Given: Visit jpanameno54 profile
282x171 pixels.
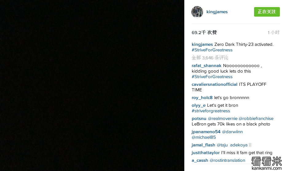Looking at the screenshot, I should point(206,132).
